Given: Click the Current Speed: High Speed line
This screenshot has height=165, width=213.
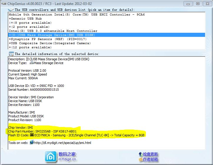Looking at the screenshot, I should [28, 74].
